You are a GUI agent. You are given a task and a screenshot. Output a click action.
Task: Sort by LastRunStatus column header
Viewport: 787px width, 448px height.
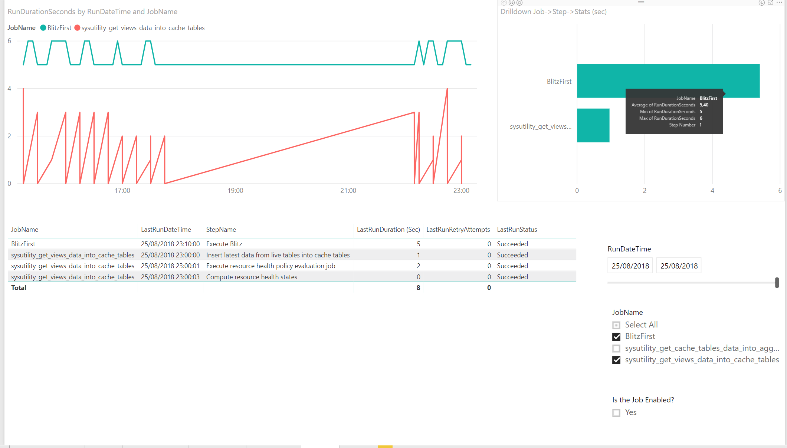point(517,230)
